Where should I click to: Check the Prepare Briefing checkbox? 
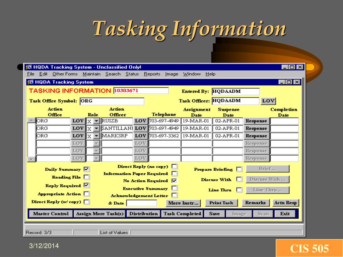click(239, 169)
